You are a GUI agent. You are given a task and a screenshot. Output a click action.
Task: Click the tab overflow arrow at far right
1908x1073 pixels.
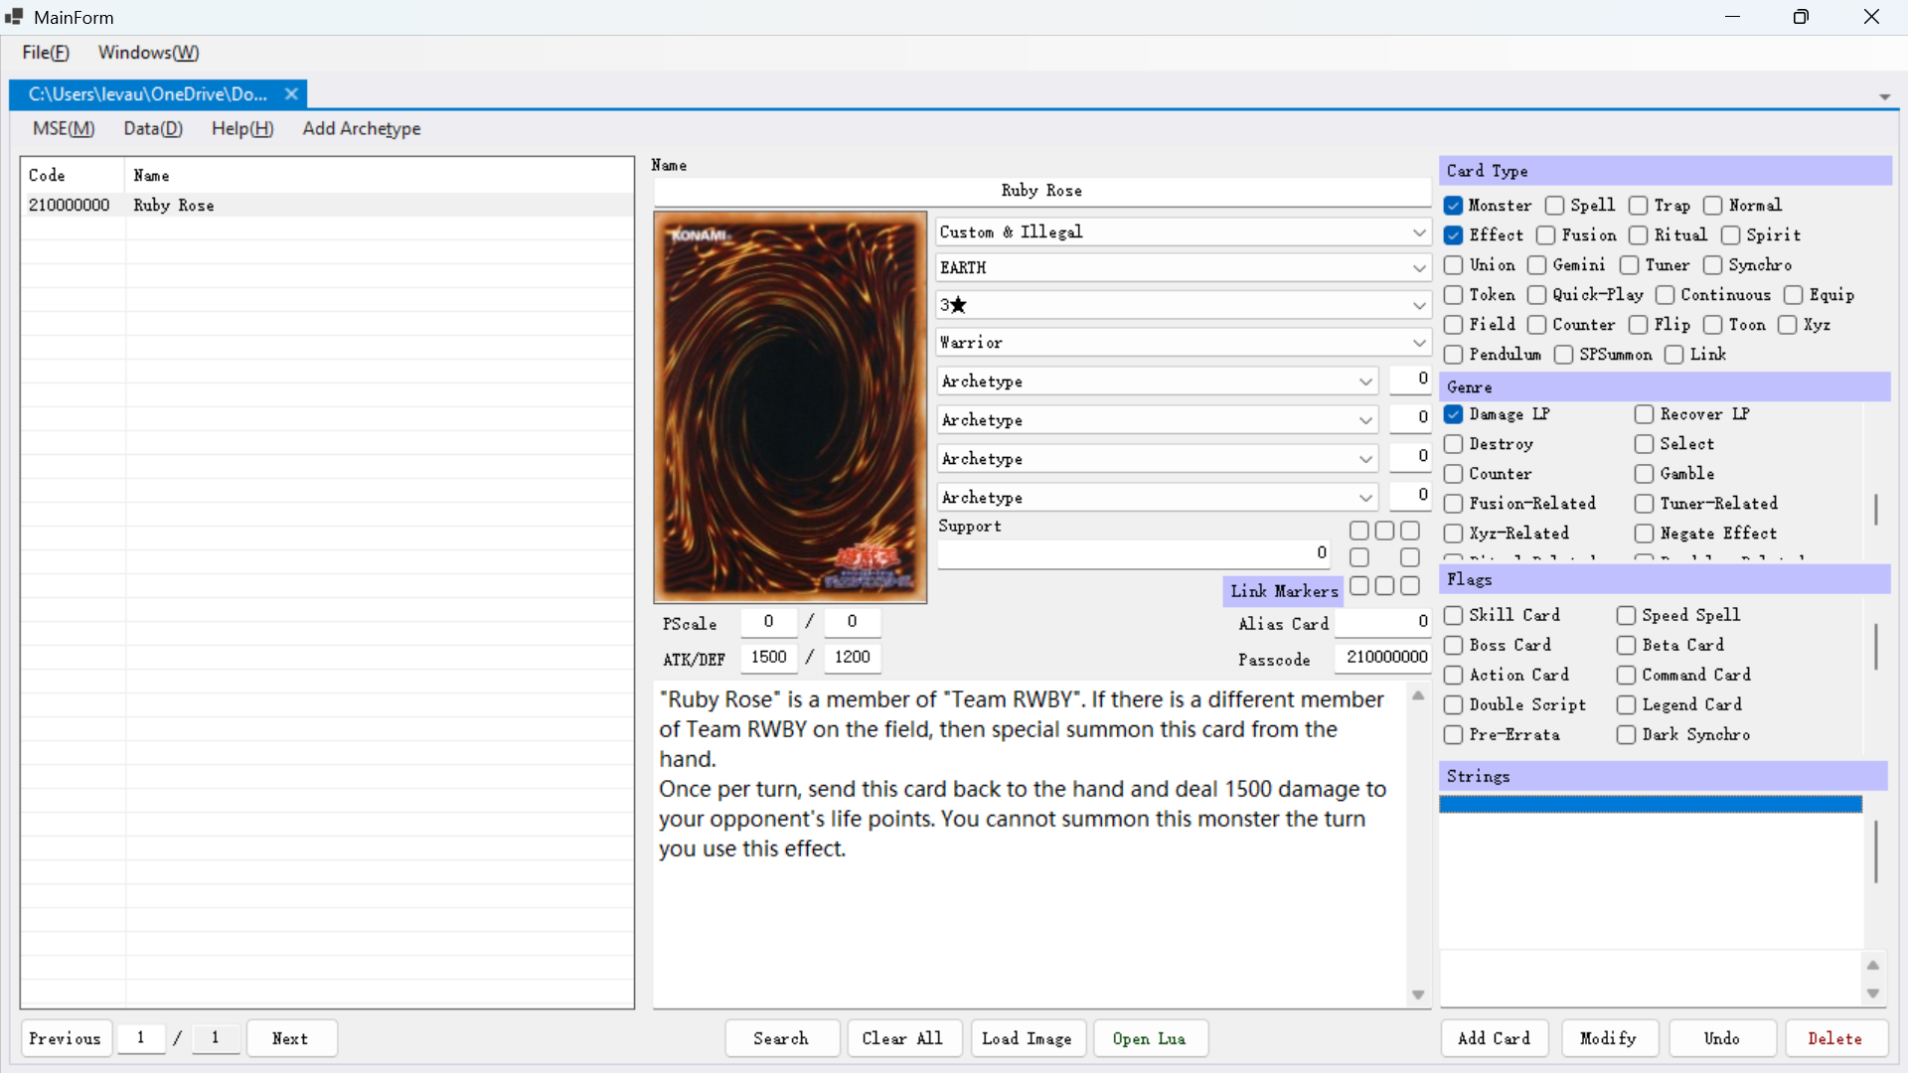[x=1884, y=97]
